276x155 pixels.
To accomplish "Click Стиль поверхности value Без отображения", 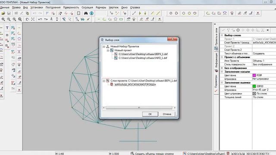I will tap(264, 65).
